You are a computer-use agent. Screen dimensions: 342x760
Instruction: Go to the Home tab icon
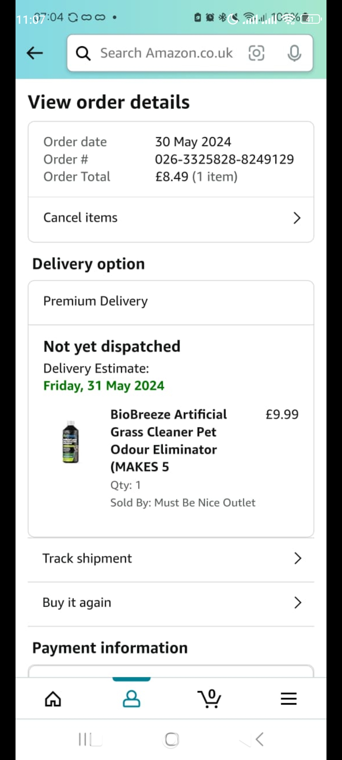(53, 699)
